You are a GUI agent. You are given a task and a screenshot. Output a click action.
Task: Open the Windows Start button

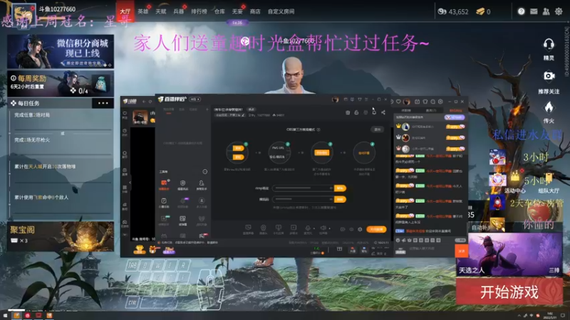[5, 315]
